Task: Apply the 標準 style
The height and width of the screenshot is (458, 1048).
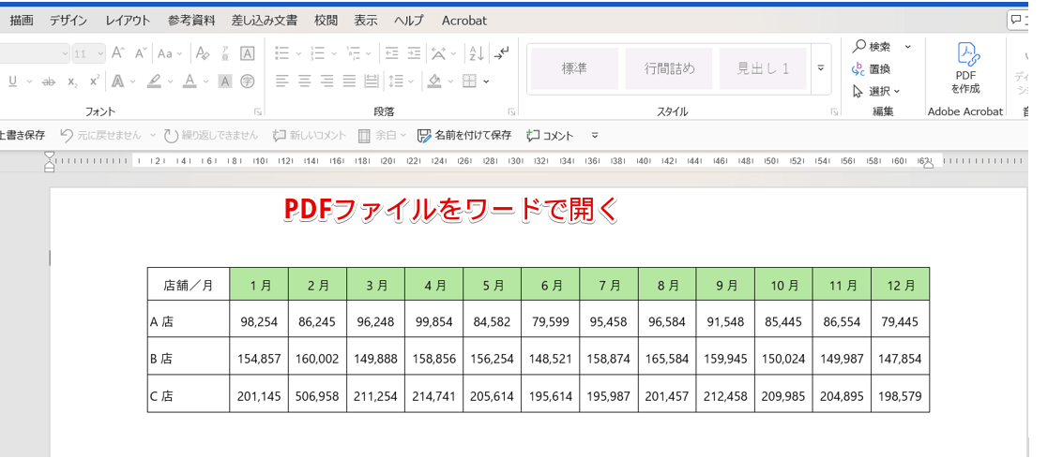Action: 574,68
